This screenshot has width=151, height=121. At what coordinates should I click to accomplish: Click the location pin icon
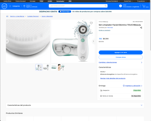24,6
